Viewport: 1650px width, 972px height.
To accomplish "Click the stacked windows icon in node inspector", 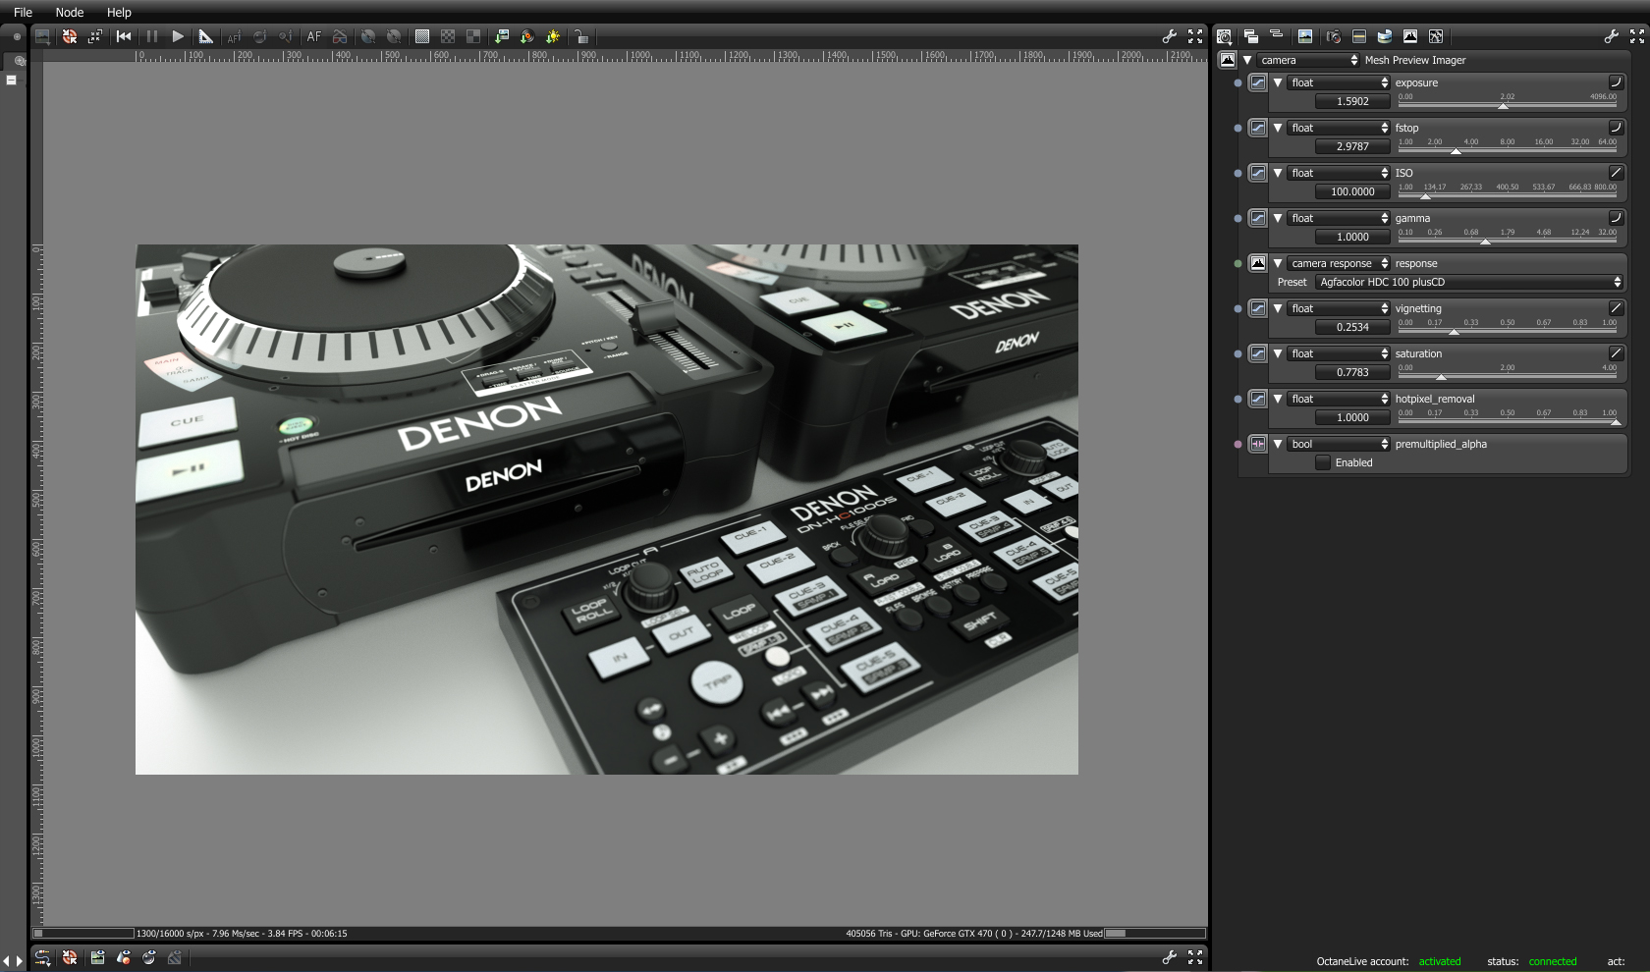I will (1251, 36).
